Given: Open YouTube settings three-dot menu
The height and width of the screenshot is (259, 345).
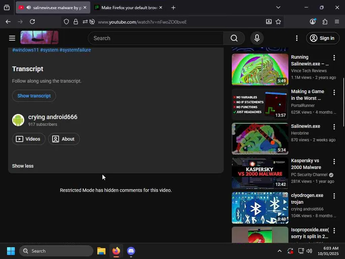Looking at the screenshot, I should [x=297, y=38].
